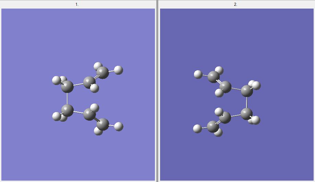Select the upper C=C double bond in panel 2
This screenshot has height=182, width=315.
(219, 82)
